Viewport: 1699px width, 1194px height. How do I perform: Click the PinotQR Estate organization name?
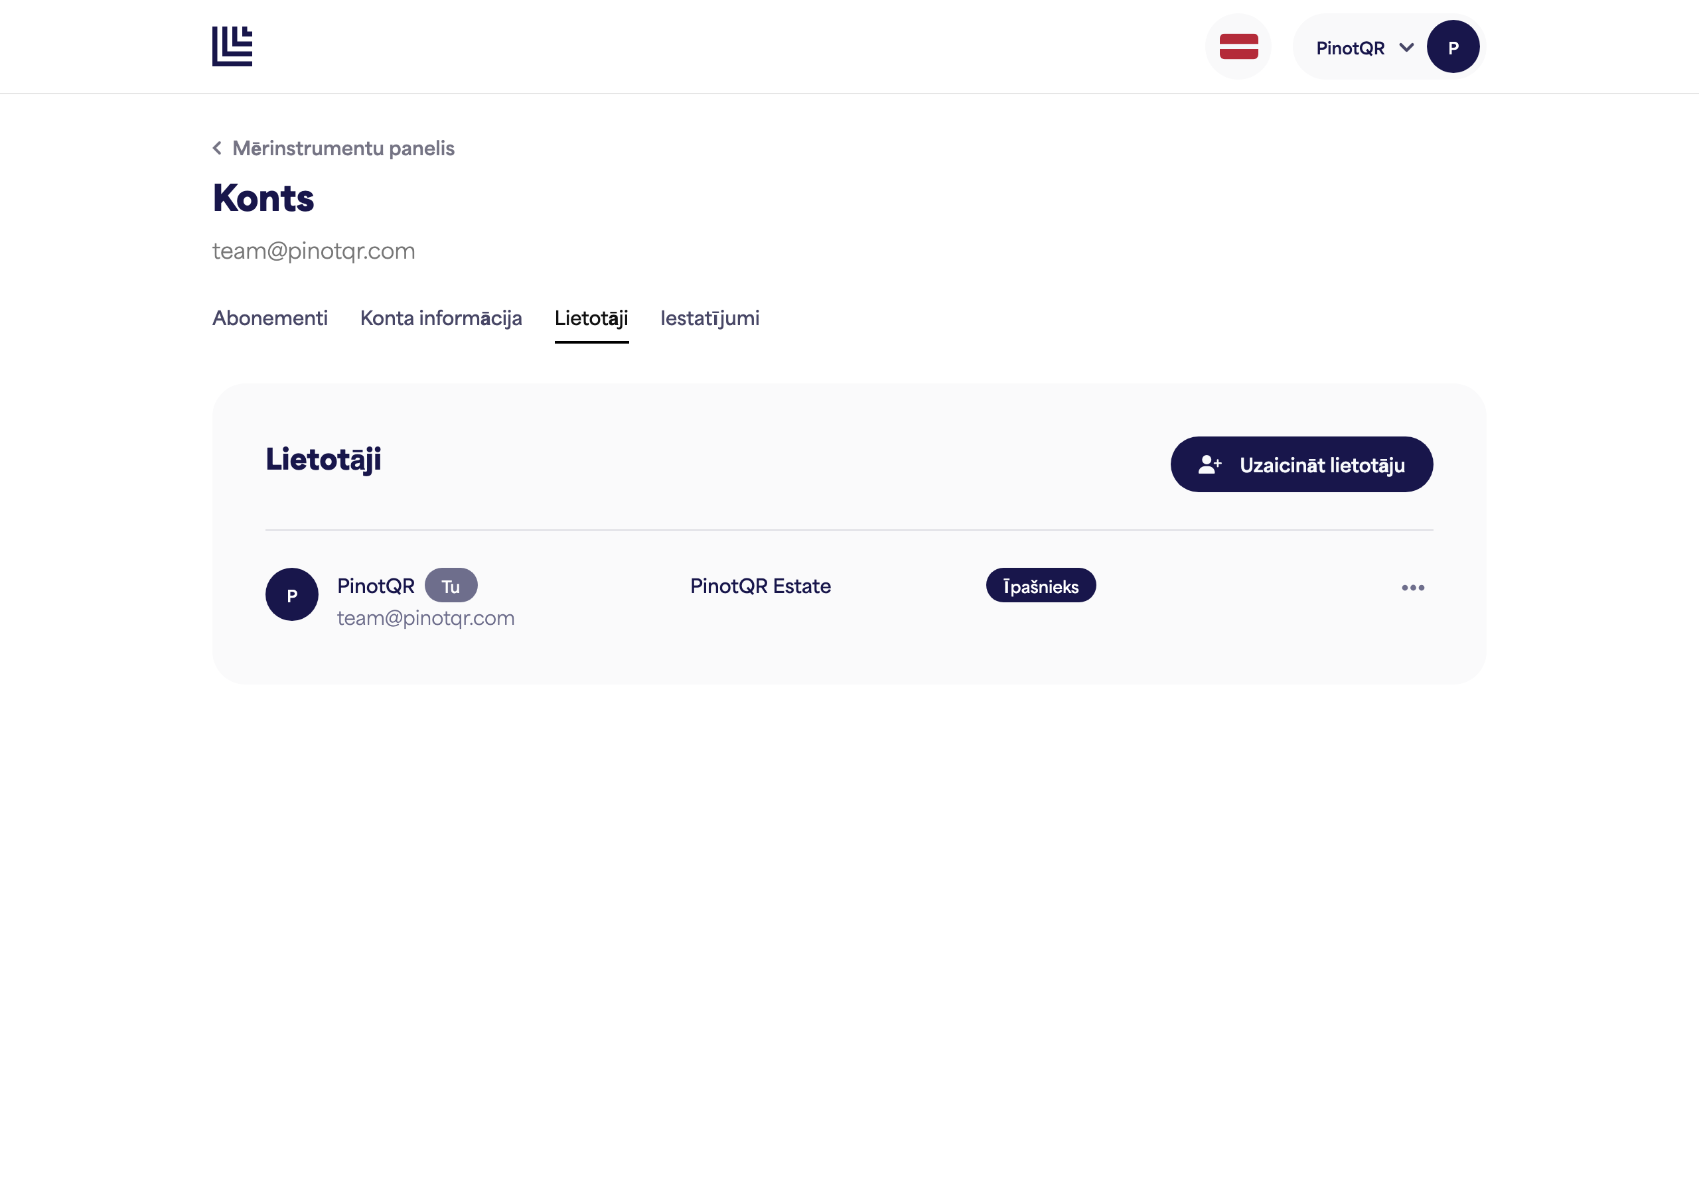coord(761,586)
